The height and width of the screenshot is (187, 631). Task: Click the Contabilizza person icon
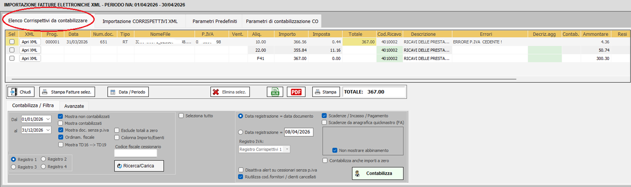[x=357, y=173]
